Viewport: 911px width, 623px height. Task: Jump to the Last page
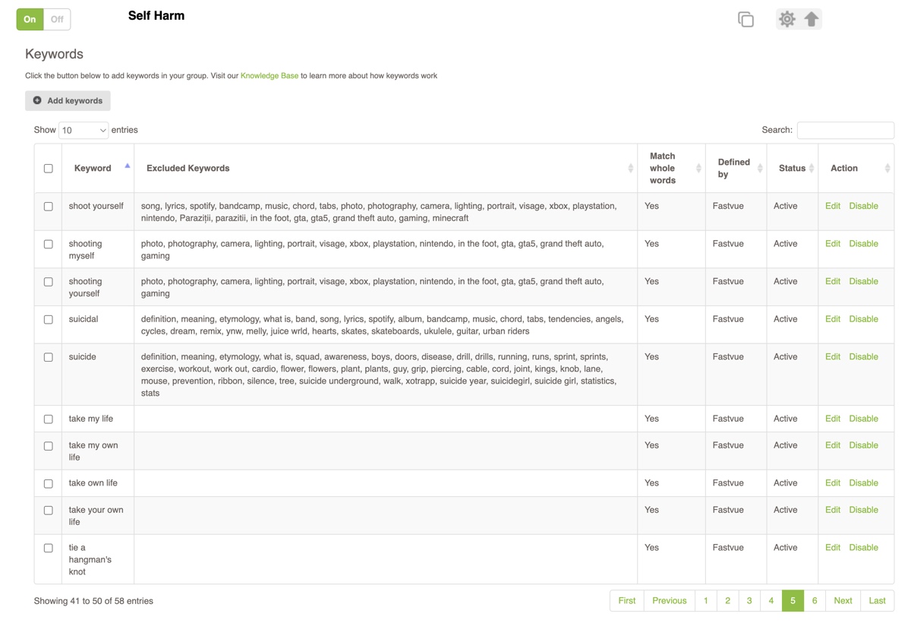[x=877, y=600]
